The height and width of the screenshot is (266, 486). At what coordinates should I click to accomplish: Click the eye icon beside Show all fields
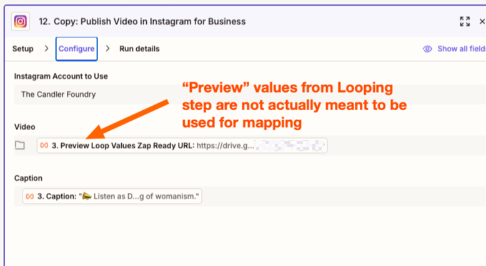(428, 49)
